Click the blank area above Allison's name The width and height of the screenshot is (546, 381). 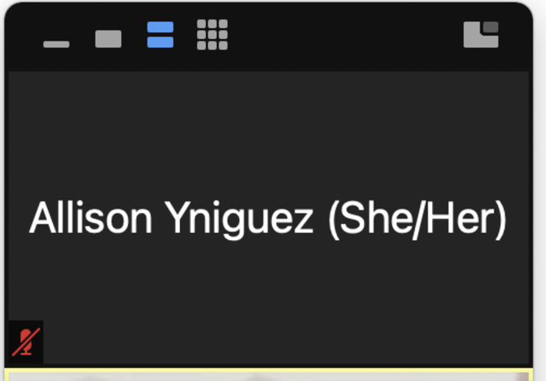(268, 132)
